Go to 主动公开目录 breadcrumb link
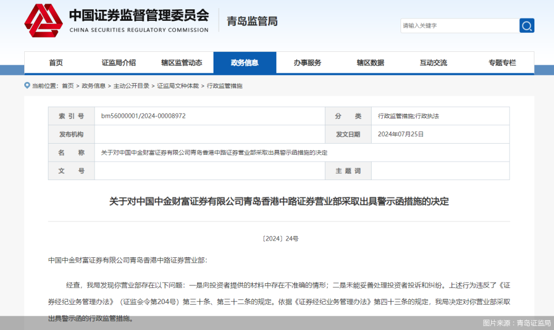Screen dimensions: 554x330 (x=131, y=86)
